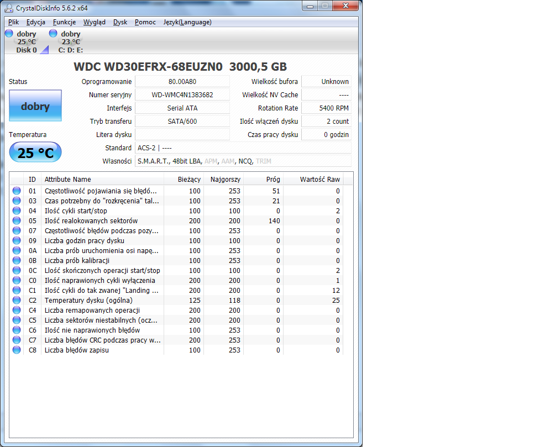Click the Próg column header

[263, 179]
